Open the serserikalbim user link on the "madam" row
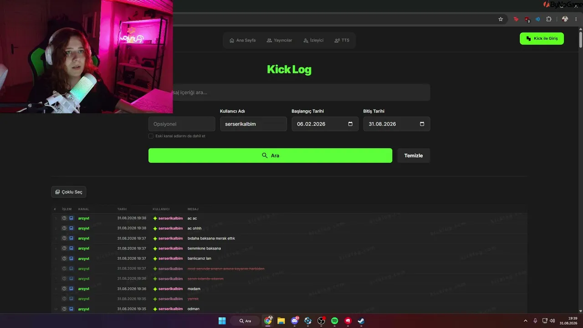 tap(170, 289)
